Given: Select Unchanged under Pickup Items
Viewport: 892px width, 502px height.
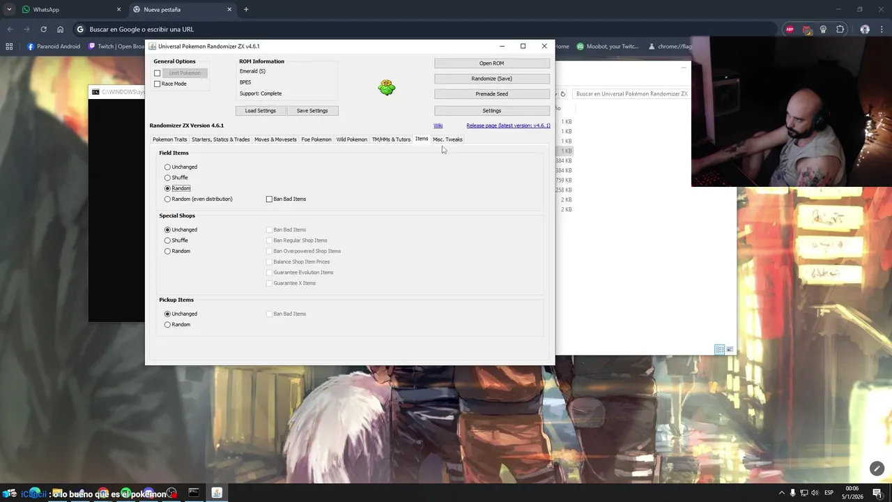Looking at the screenshot, I should (x=181, y=314).
